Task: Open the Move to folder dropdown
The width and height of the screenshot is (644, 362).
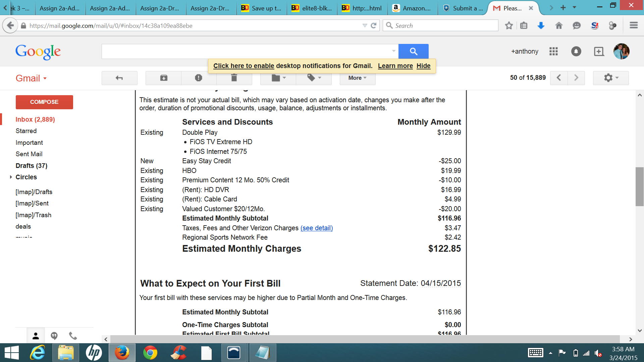Action: (278, 78)
